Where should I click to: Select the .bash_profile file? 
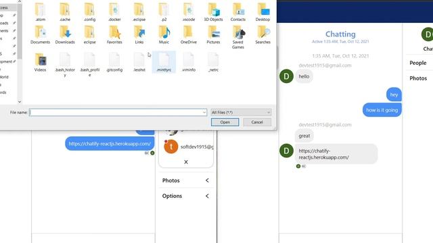[90, 65]
